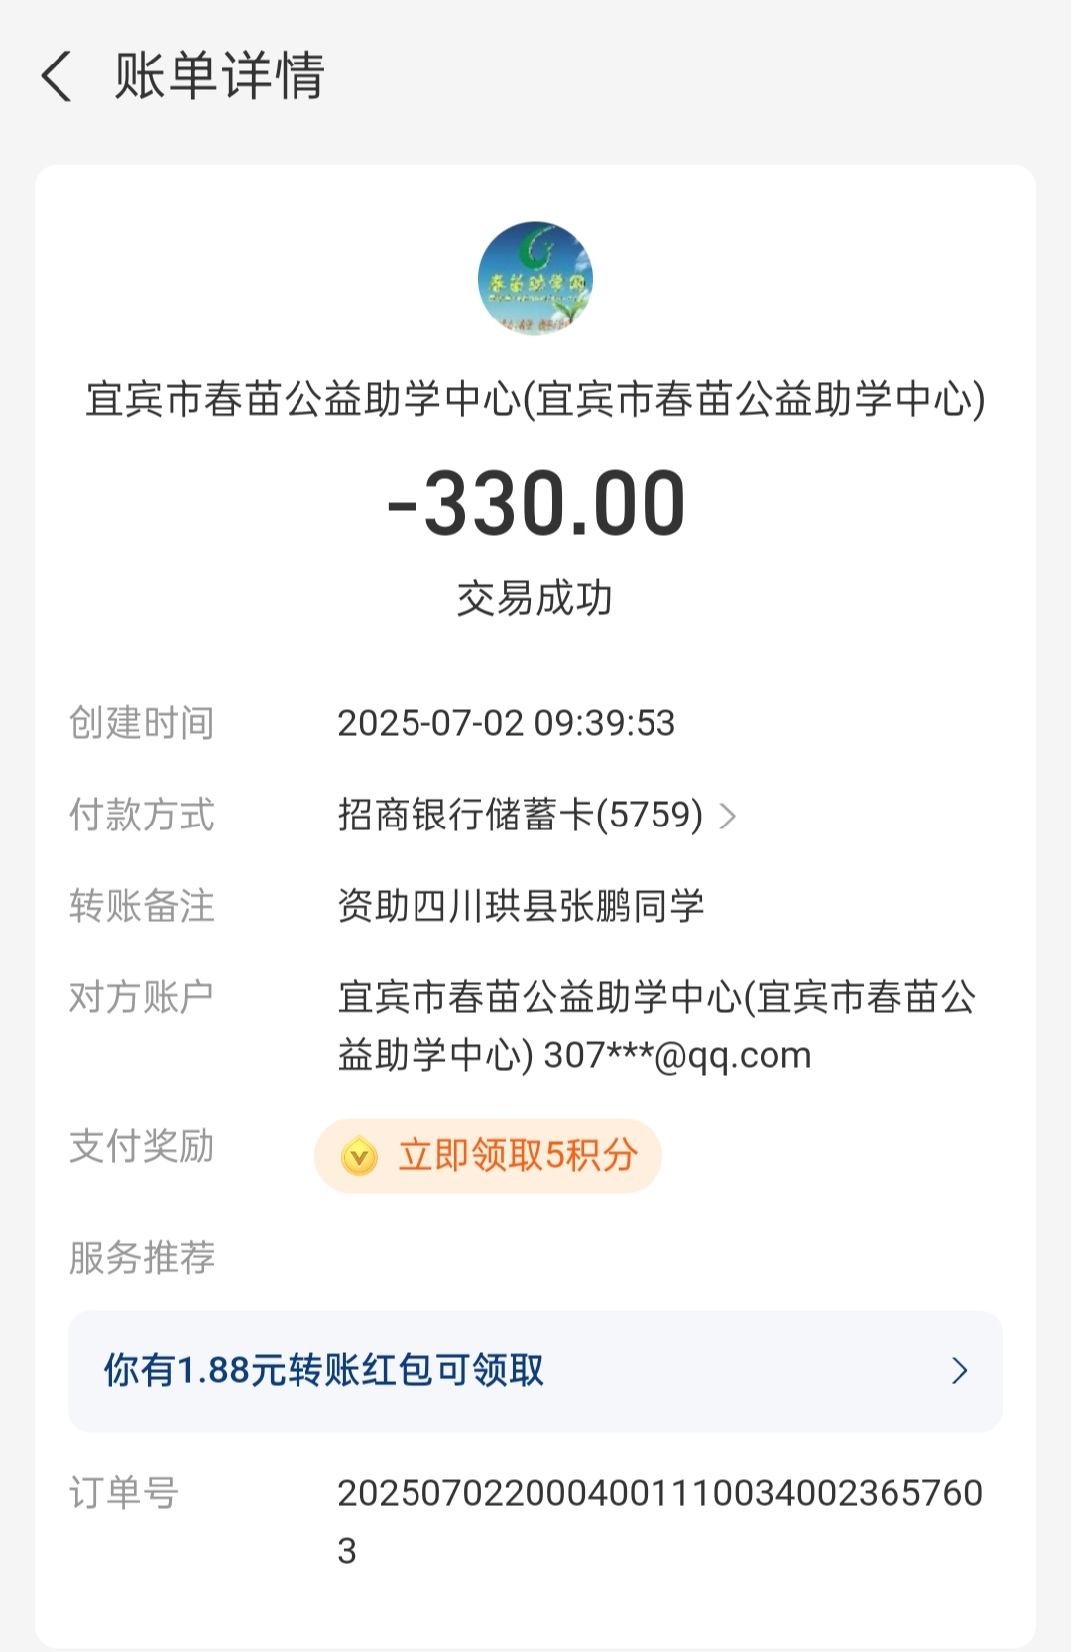Open the transfer red packet chevron arrow
Image resolution: width=1071 pixels, height=1652 pixels.
[x=959, y=1371]
